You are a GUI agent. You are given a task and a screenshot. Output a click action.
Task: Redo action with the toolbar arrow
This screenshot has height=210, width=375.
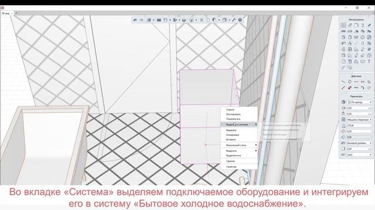point(141,20)
